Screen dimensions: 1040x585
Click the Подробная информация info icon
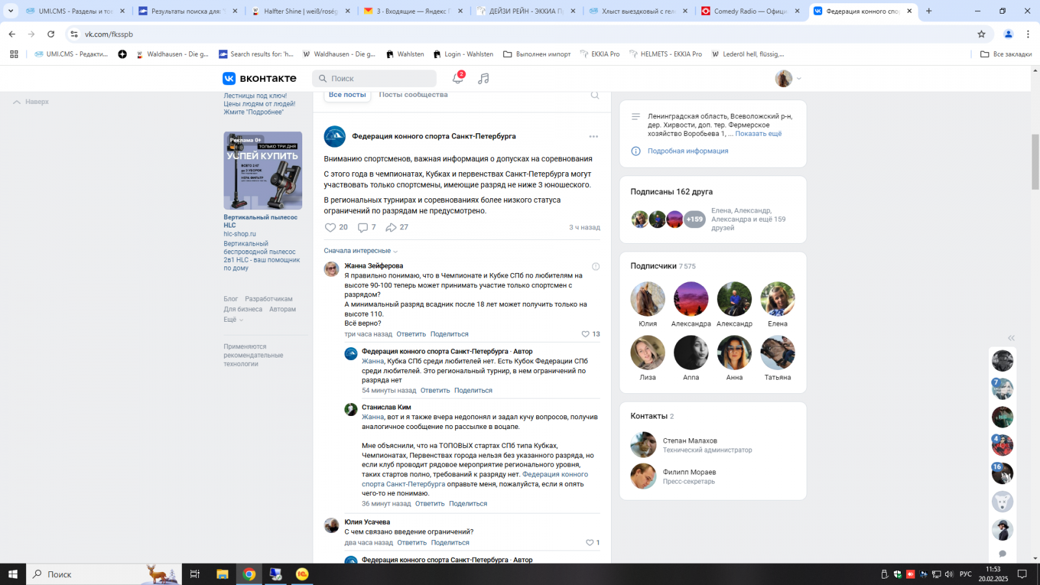point(636,151)
